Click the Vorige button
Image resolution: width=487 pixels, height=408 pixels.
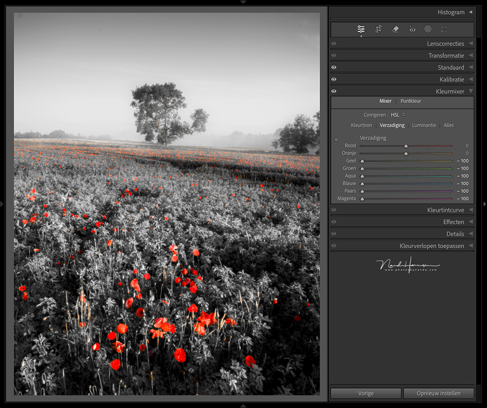[x=366, y=393]
